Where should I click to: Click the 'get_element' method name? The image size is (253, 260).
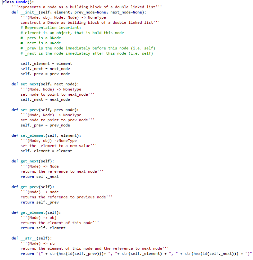tap(33, 213)
